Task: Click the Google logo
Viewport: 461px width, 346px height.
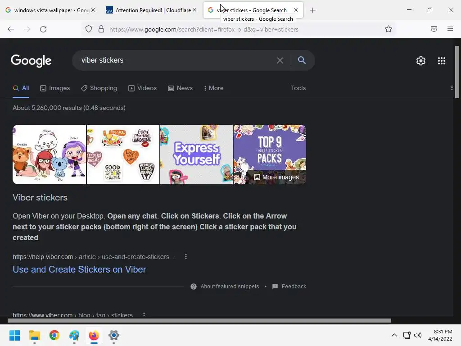Action: pos(31,61)
